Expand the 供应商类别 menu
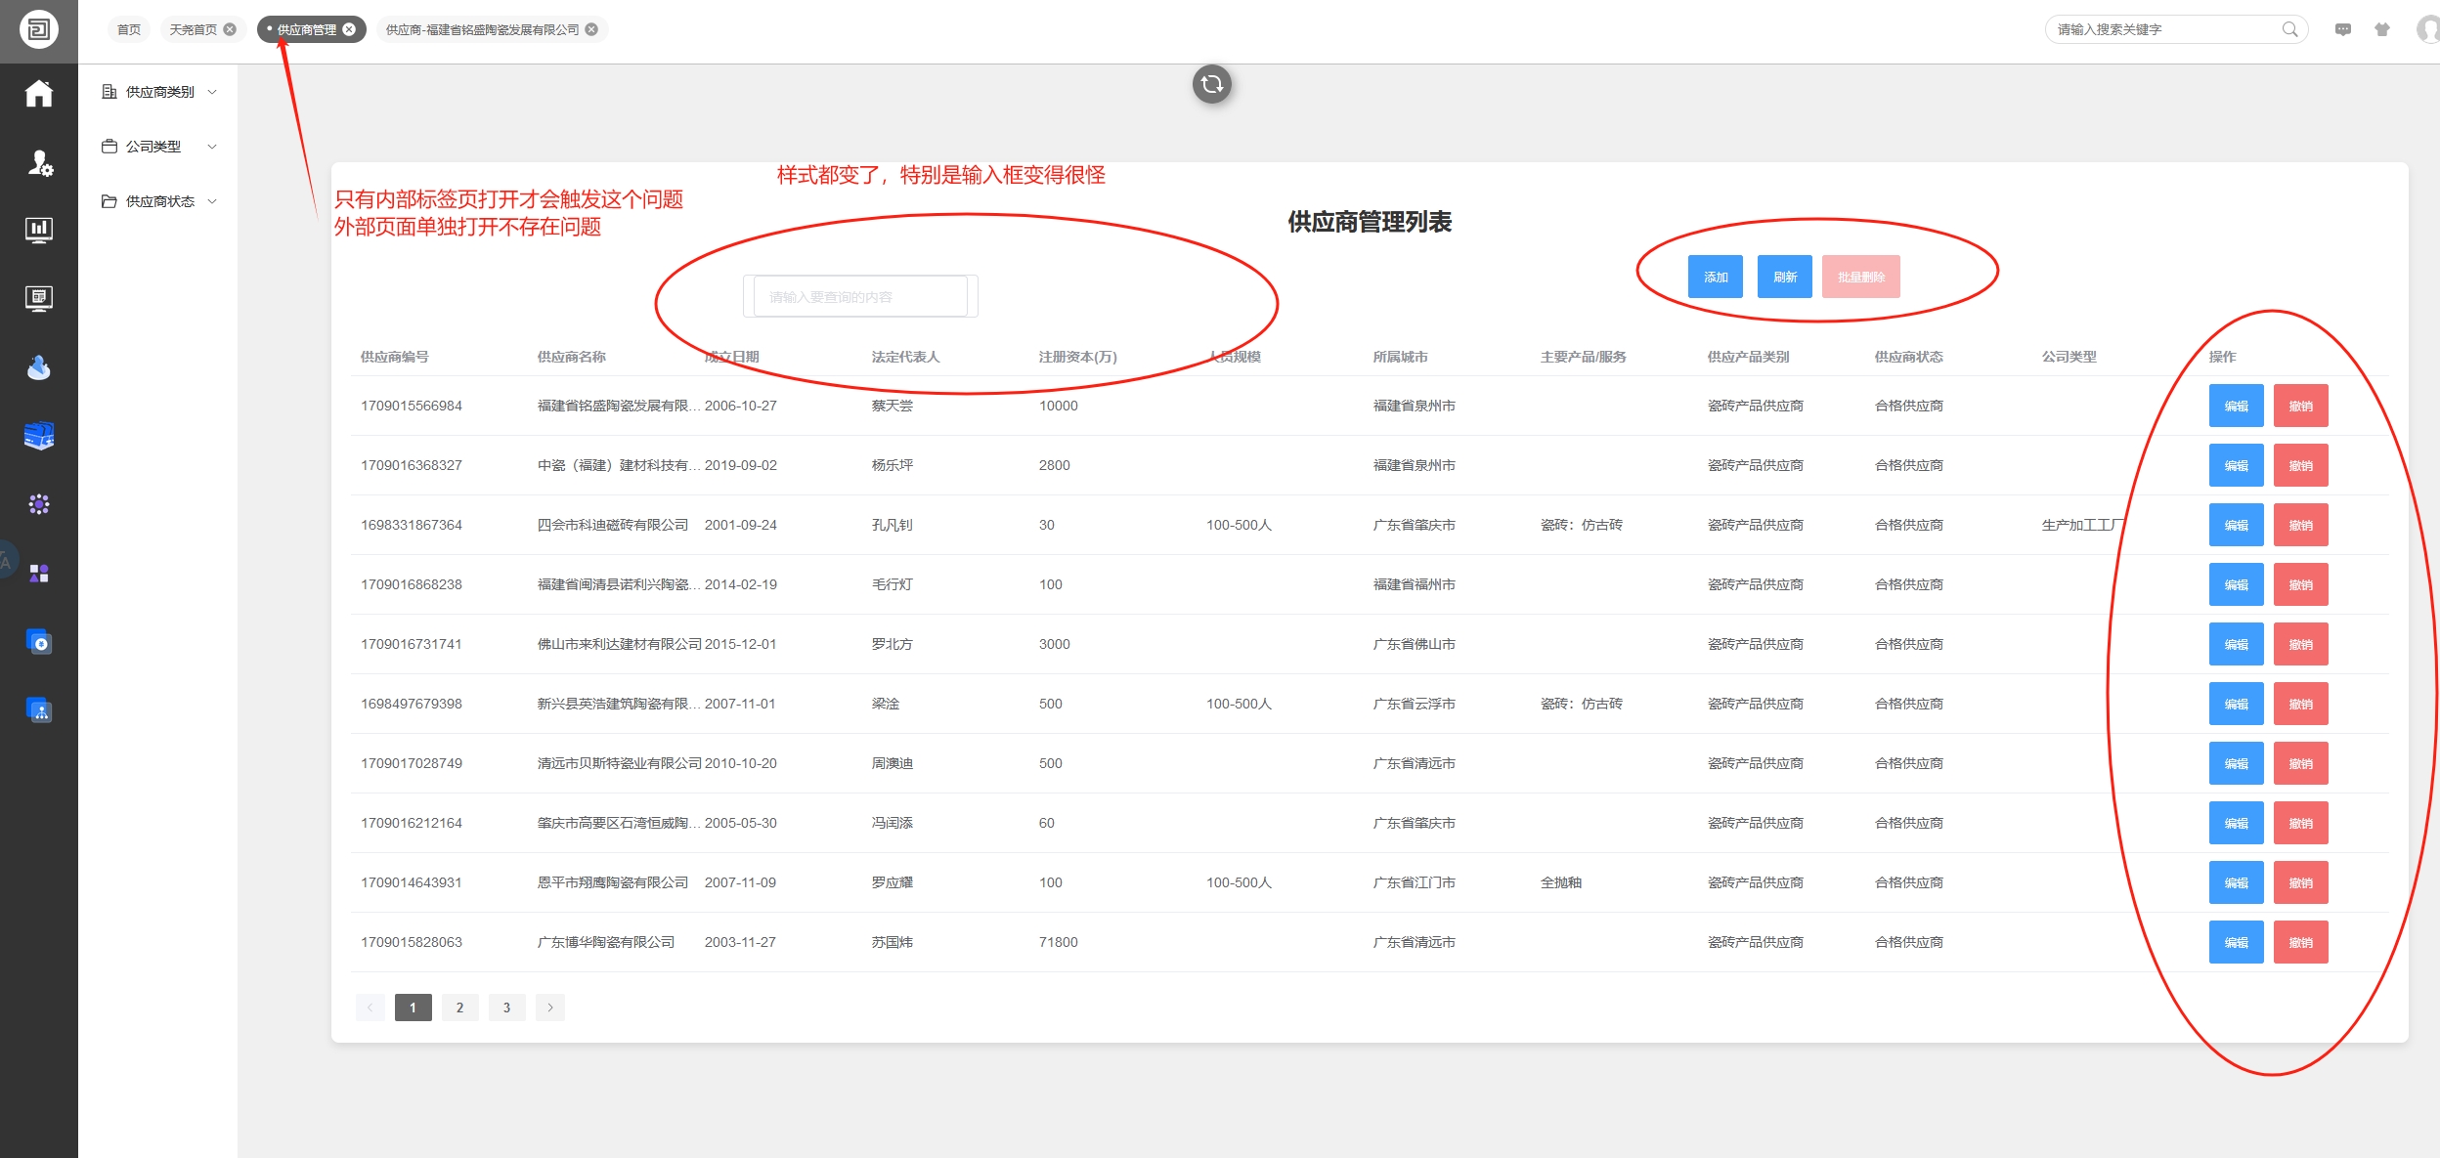This screenshot has height=1158, width=2440. coord(159,92)
